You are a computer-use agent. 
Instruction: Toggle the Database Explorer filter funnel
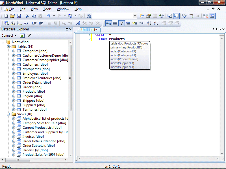point(29,36)
